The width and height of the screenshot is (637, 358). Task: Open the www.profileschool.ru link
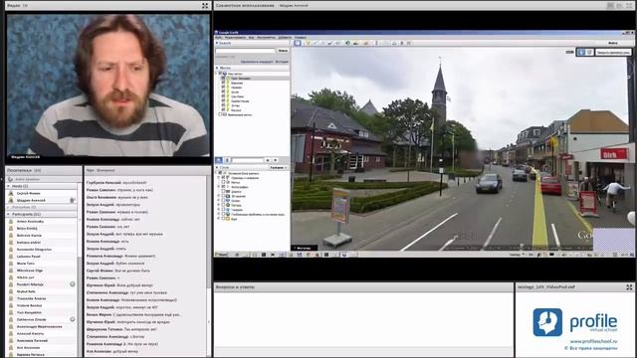(593, 341)
